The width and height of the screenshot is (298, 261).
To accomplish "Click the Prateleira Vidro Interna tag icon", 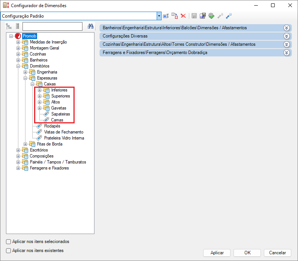I will tap(39, 138).
